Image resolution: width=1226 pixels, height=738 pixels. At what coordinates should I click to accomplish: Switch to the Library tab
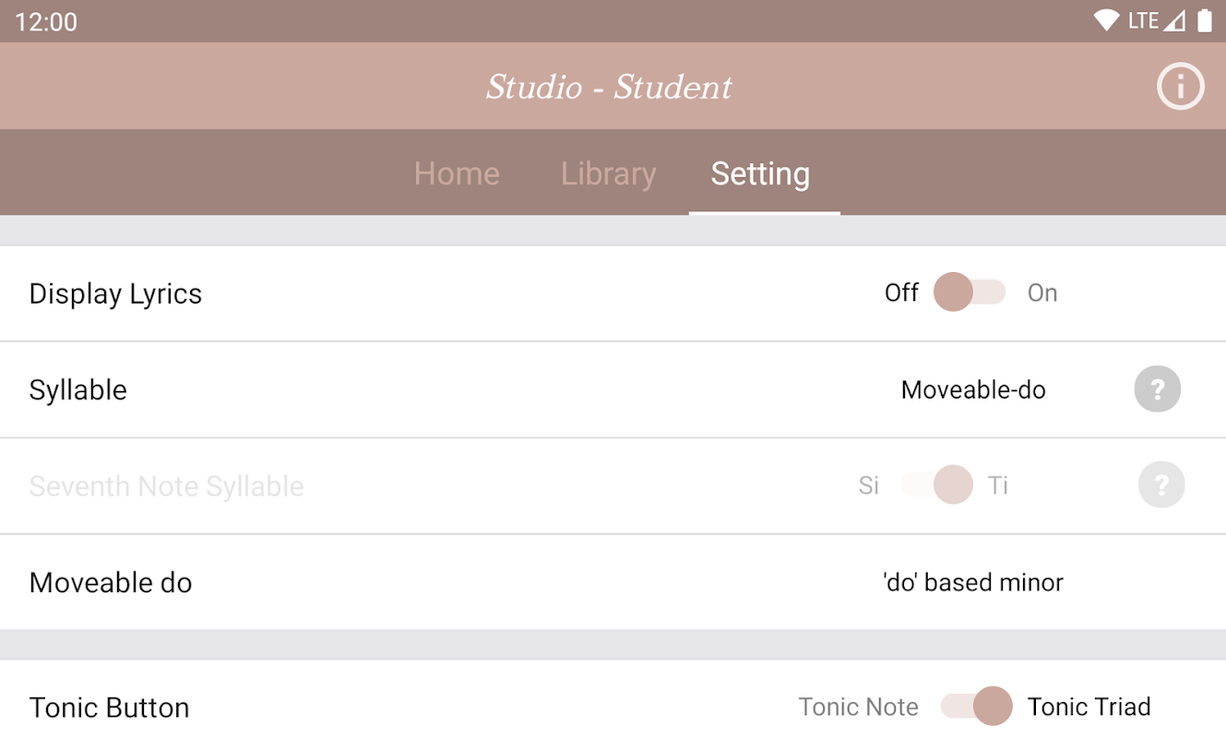(x=608, y=173)
